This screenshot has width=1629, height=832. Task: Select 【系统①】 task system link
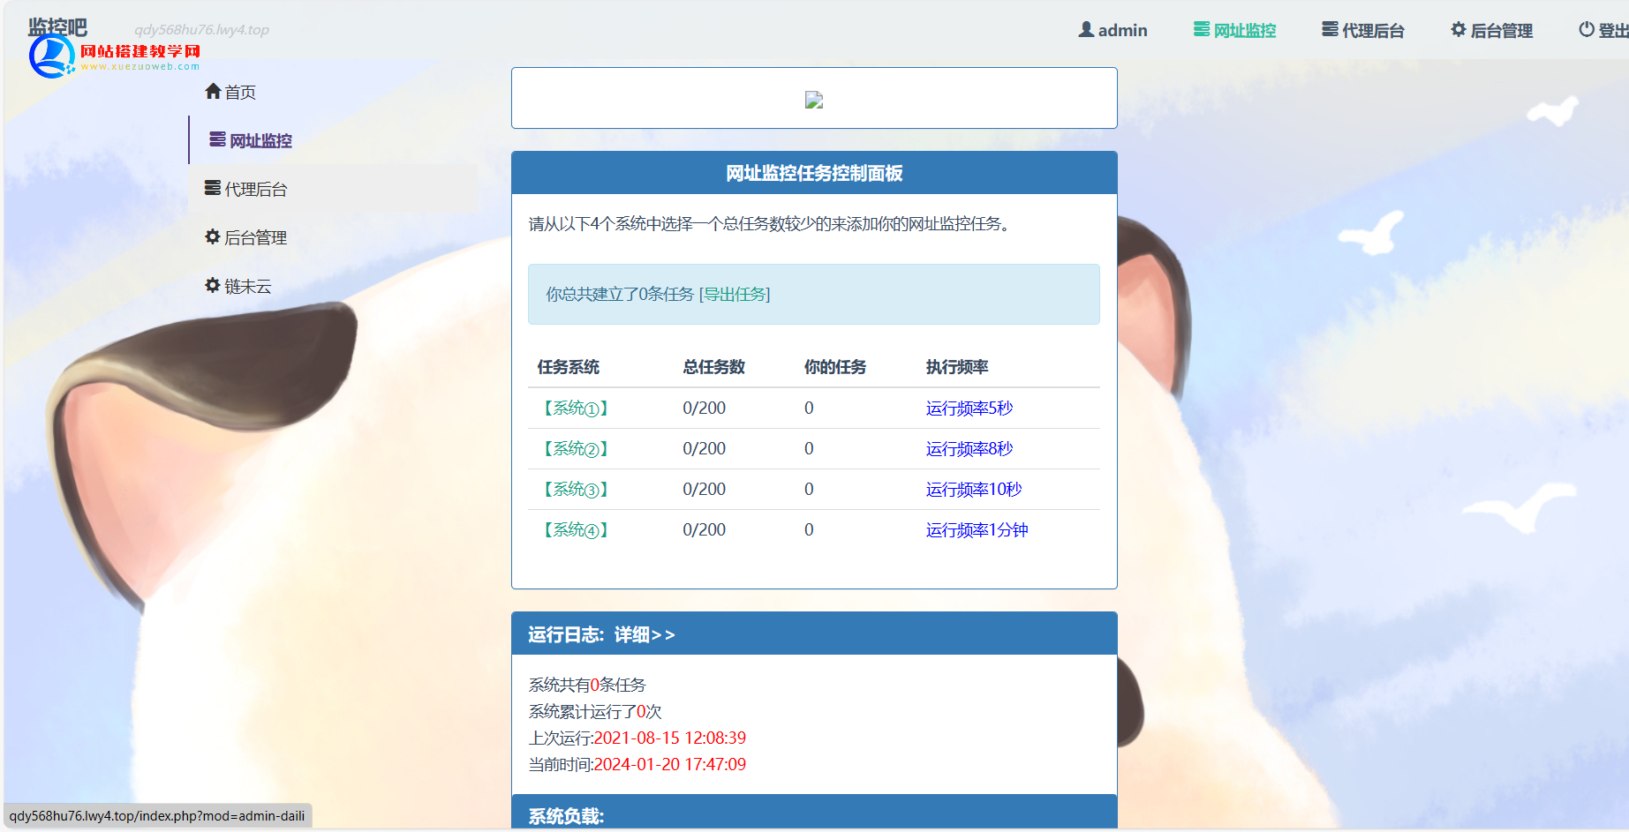click(576, 409)
